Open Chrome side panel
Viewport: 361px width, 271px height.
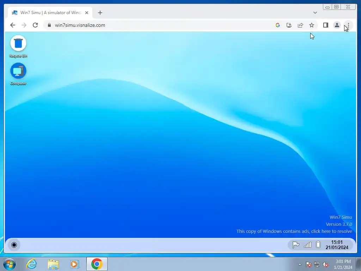tap(325, 25)
